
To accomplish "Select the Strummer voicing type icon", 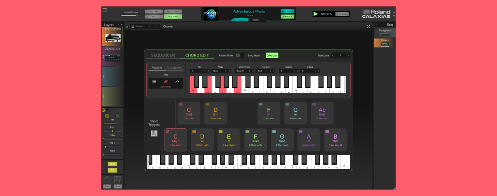I will pos(166,82).
